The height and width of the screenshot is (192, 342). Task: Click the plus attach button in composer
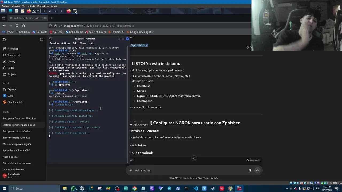131,170
